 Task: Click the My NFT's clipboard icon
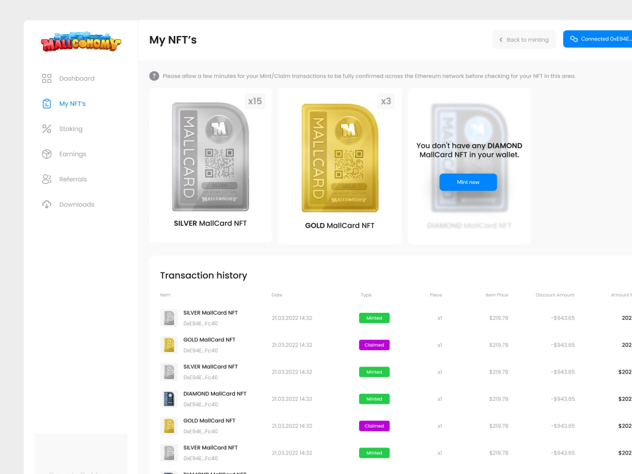(x=47, y=104)
